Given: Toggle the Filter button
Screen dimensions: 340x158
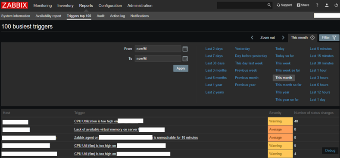Looking at the screenshot, I should click(x=329, y=38).
